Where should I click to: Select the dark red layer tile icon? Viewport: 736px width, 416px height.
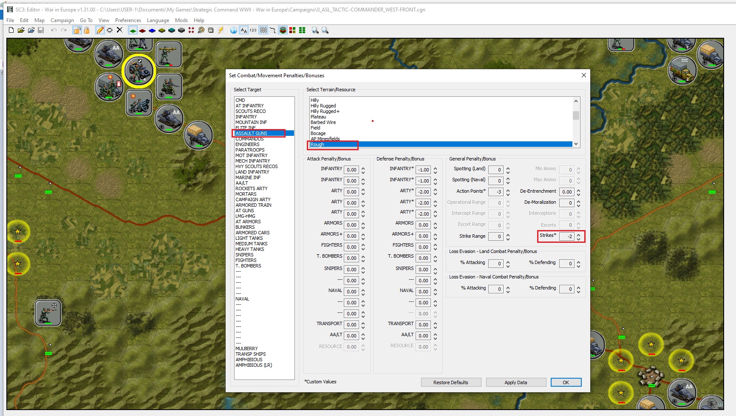tap(142, 31)
